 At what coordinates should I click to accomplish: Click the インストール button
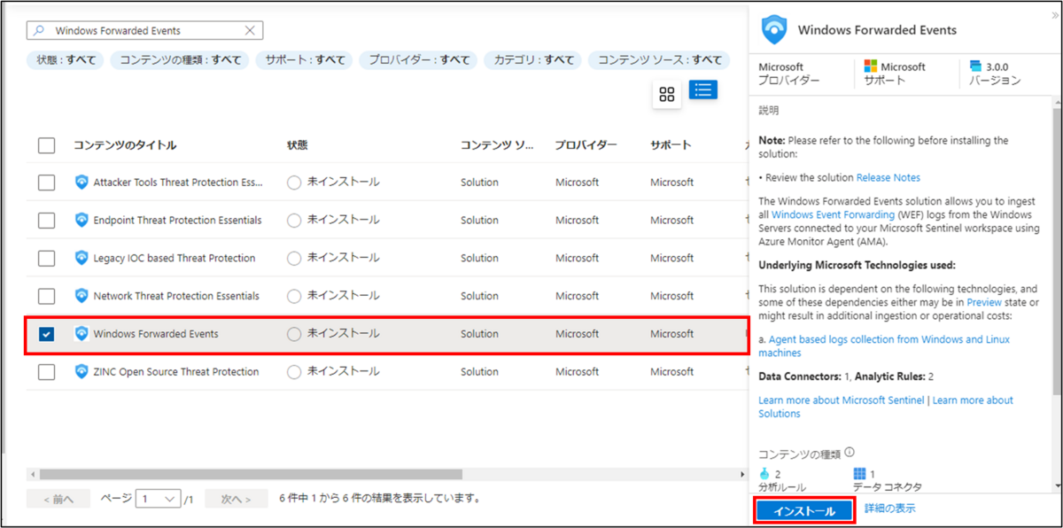[x=803, y=511]
